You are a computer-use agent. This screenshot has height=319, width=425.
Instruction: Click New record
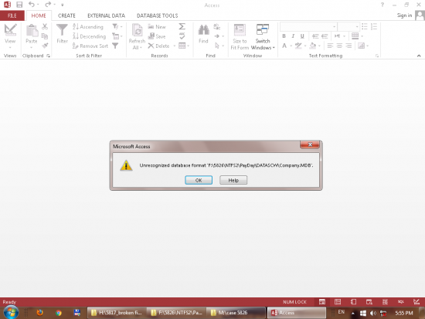157,26
